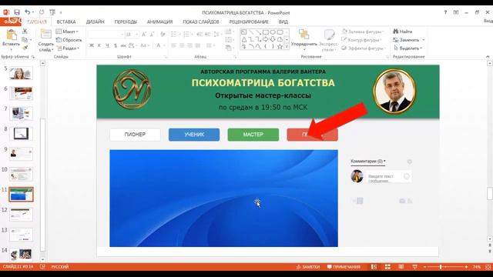The width and height of the screenshot is (493, 277).
Task: Toggle text shadow (S) formatting
Action: click(x=116, y=45)
